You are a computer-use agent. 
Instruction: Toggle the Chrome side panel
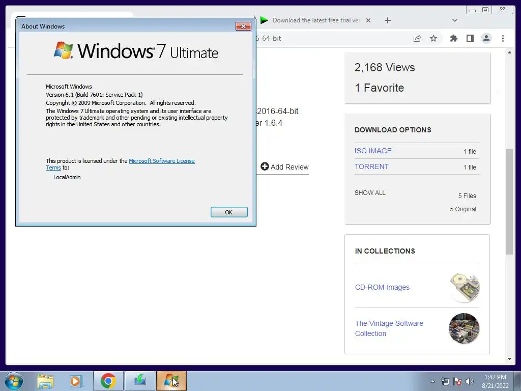pos(470,38)
